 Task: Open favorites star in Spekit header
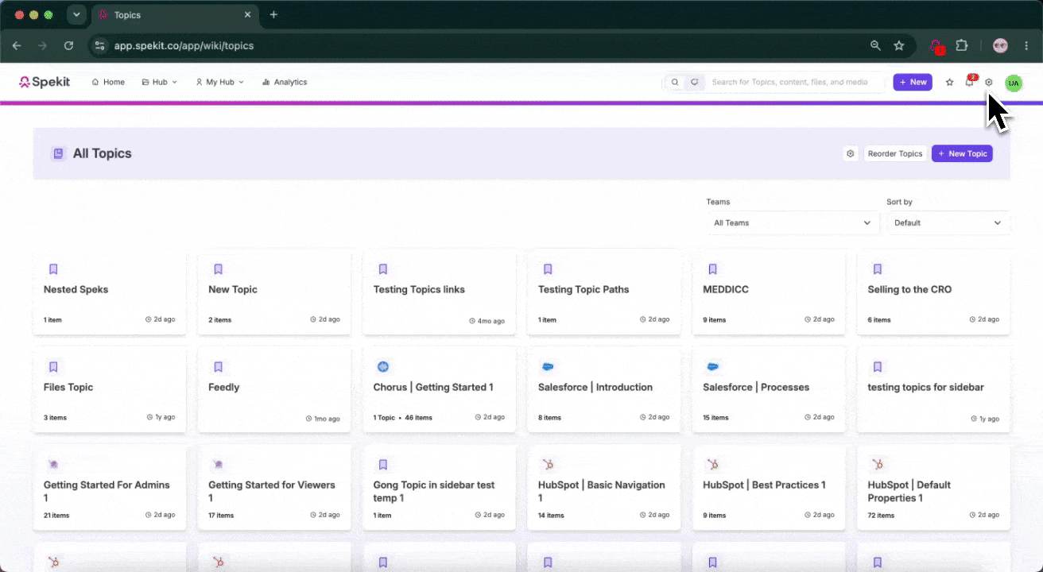coord(949,82)
